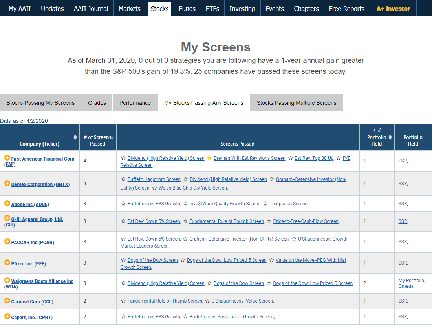
Task: Star the Buffett: Hagstrom Screen
Action: [123, 179]
